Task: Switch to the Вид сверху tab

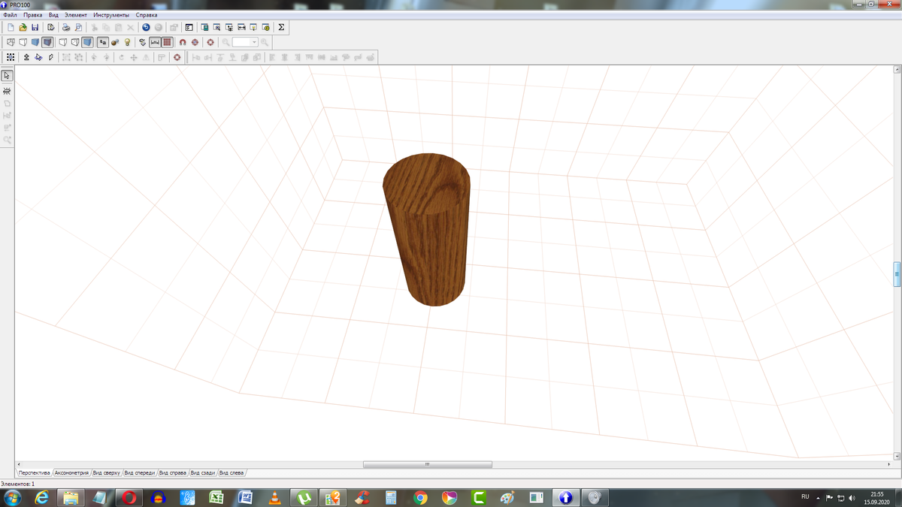Action: point(106,473)
